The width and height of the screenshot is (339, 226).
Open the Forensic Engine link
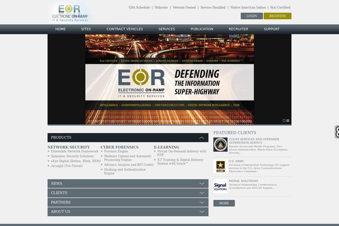point(116,151)
